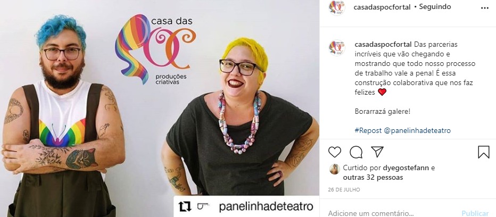The height and width of the screenshot is (217, 496).
Task: Open the three-dot more options menu
Action: (x=485, y=8)
